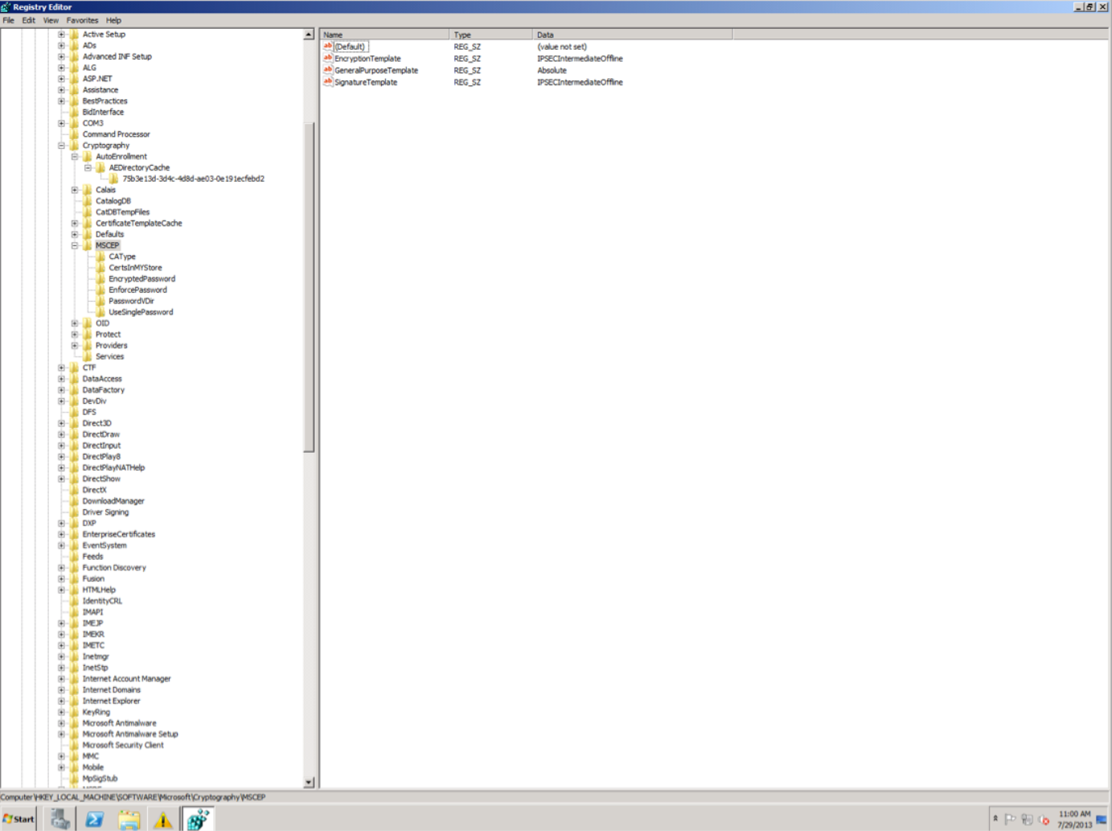Open Server Manager from the taskbar
Viewport: 1112px width, 831px height.
click(60, 819)
